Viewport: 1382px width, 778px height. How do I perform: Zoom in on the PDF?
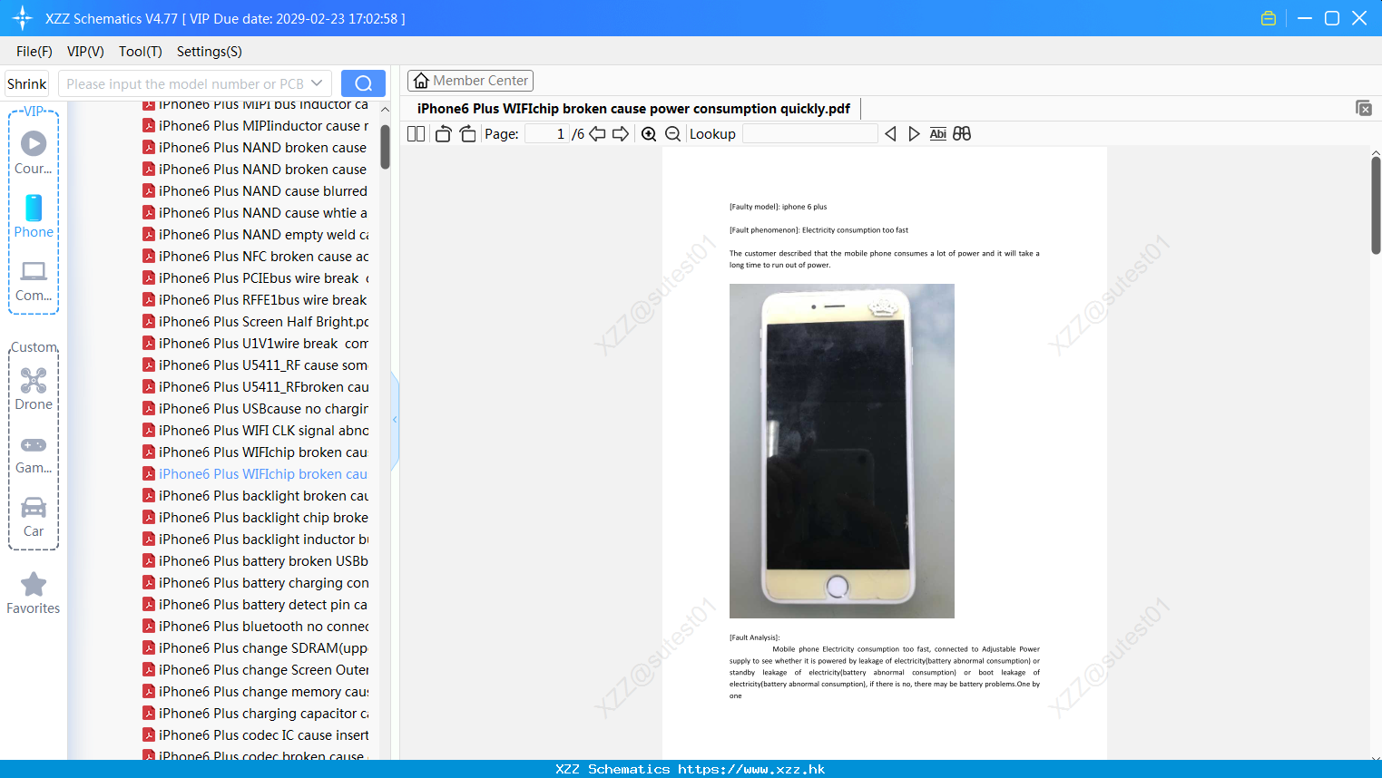point(649,134)
